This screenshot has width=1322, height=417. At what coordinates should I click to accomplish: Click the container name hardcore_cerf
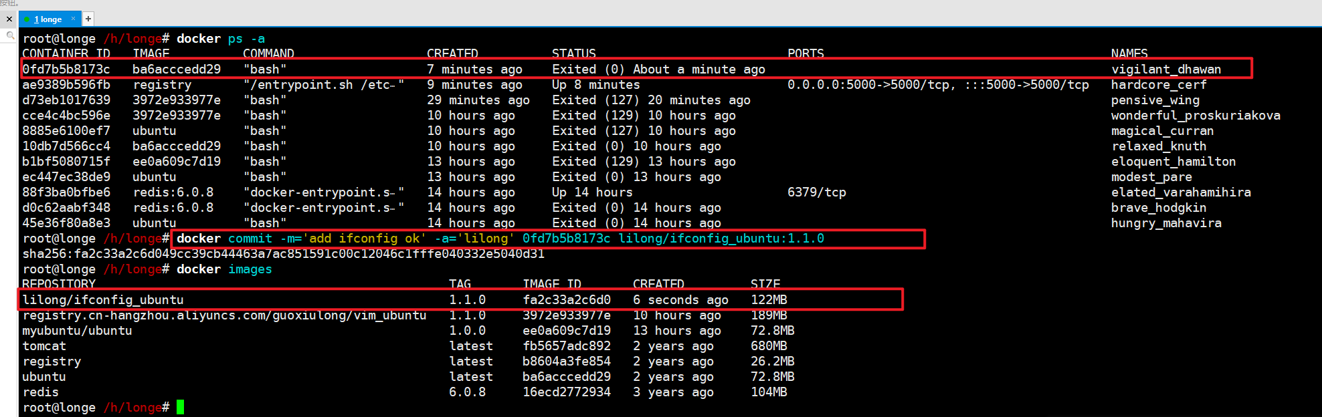[x=1159, y=85]
